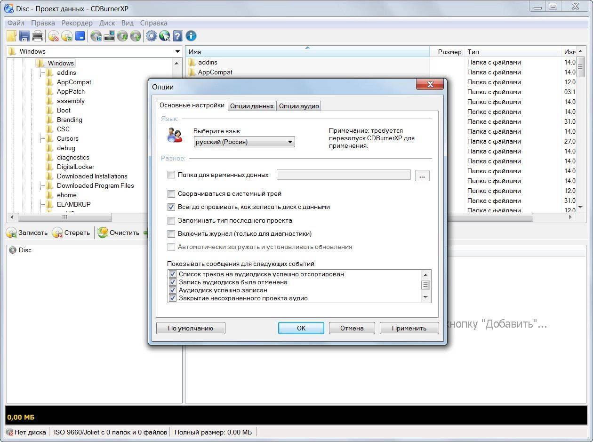Sort by the 'Имя' column header
The image size is (593, 442).
(307, 52)
